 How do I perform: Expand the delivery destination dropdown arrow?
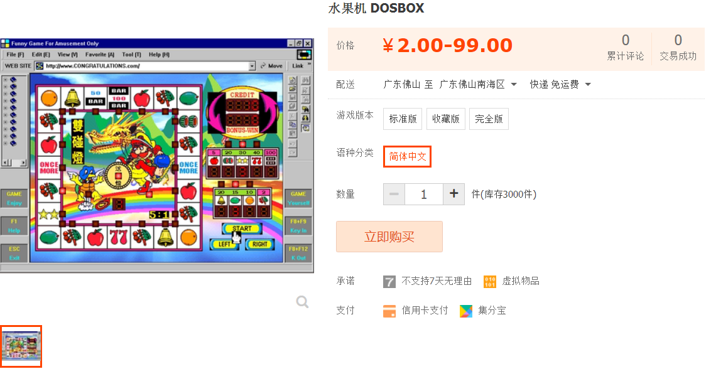(514, 85)
